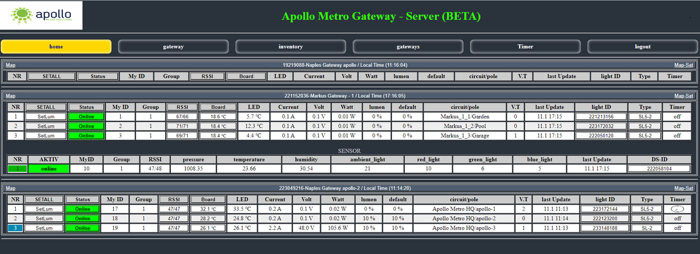700x254 pixels.
Task: Open Map-Sat link for Markus Gateway
Action: [683, 96]
